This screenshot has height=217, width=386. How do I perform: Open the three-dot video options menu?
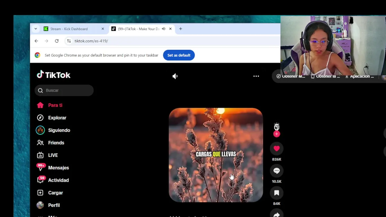(256, 76)
